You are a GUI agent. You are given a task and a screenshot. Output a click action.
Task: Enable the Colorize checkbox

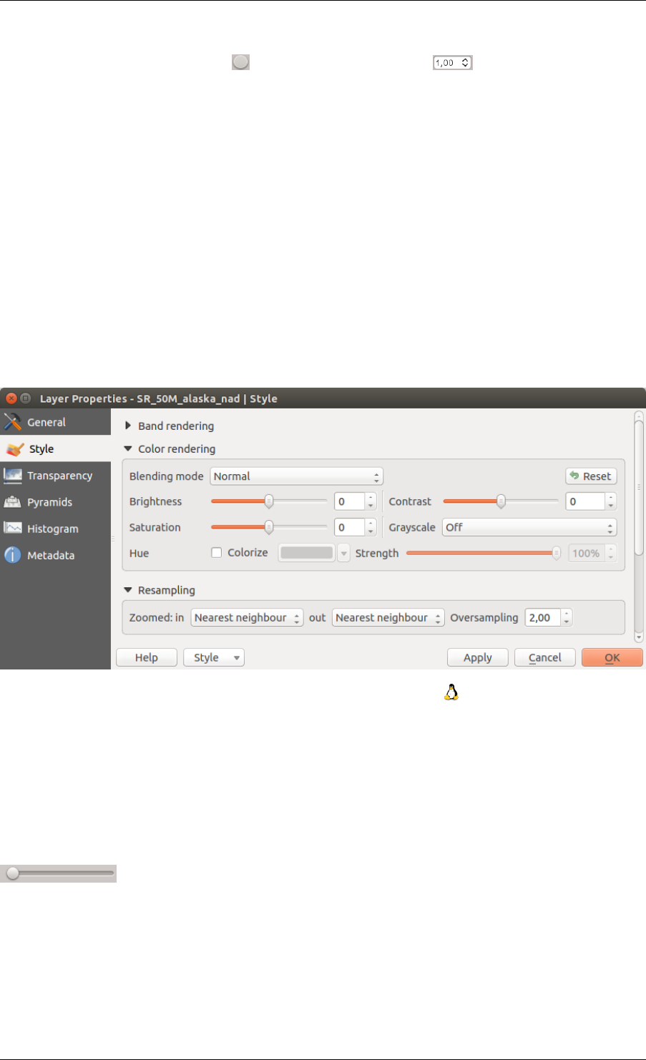tap(217, 552)
